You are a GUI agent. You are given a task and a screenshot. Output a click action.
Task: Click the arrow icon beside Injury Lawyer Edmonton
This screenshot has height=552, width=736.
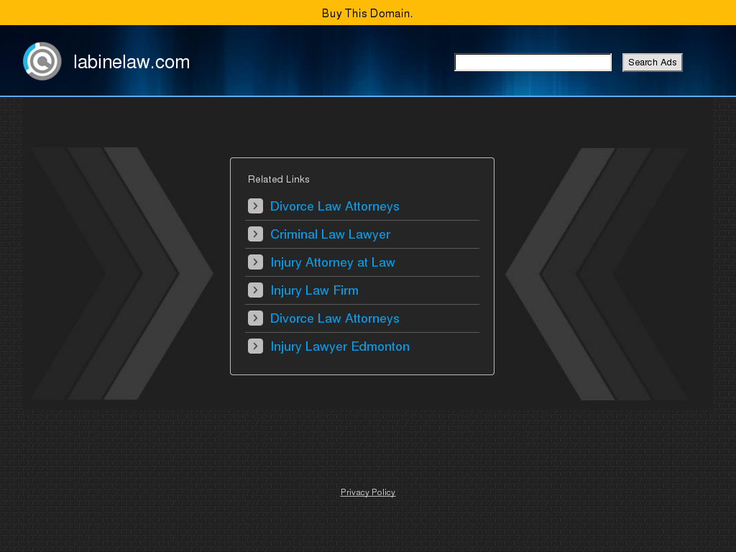pos(255,346)
